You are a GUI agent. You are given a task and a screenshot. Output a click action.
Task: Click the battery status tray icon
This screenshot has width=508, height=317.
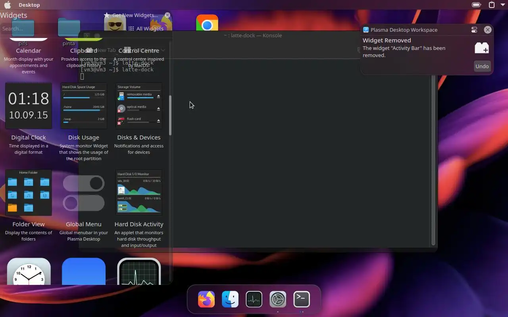[x=476, y=5]
